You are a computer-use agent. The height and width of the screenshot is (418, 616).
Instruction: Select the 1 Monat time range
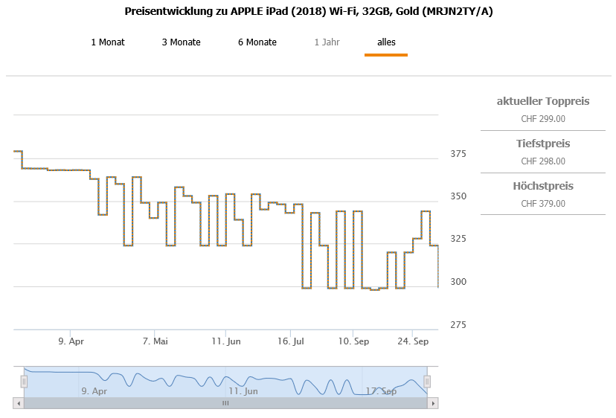[108, 42]
